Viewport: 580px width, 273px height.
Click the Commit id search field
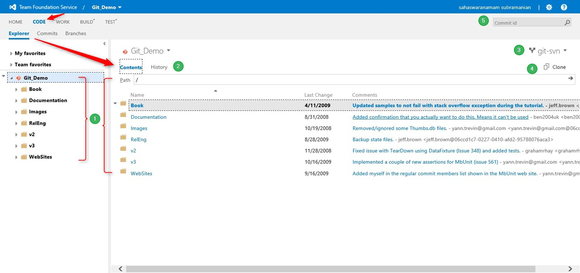point(529,23)
